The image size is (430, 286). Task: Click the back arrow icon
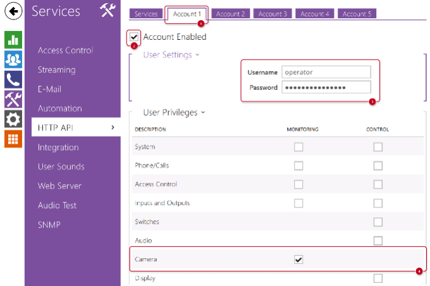(13, 11)
